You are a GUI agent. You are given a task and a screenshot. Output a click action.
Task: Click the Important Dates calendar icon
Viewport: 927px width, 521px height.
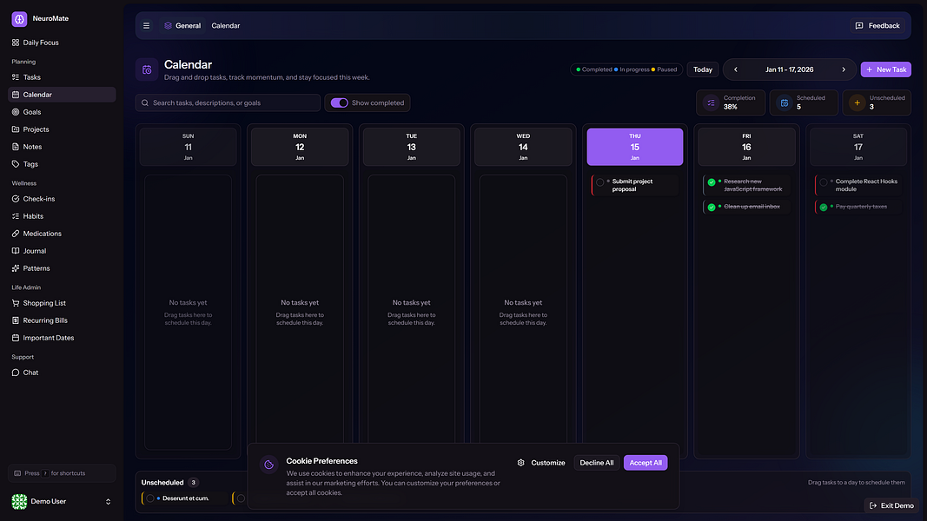(x=16, y=338)
